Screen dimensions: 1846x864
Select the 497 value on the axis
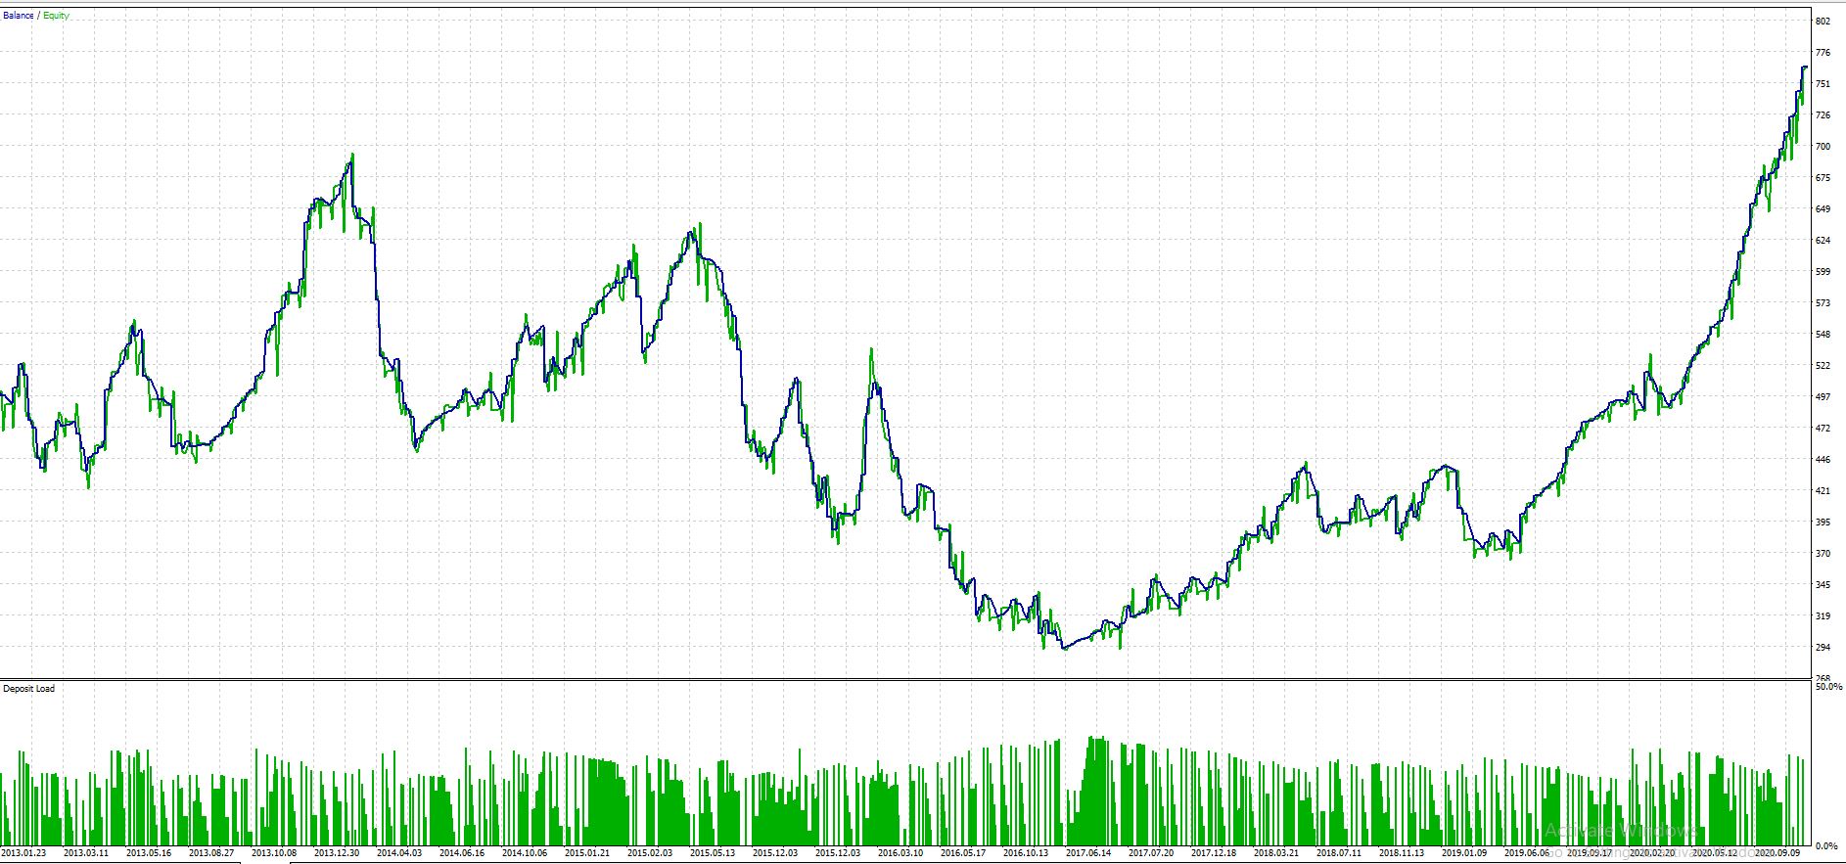pos(1823,397)
